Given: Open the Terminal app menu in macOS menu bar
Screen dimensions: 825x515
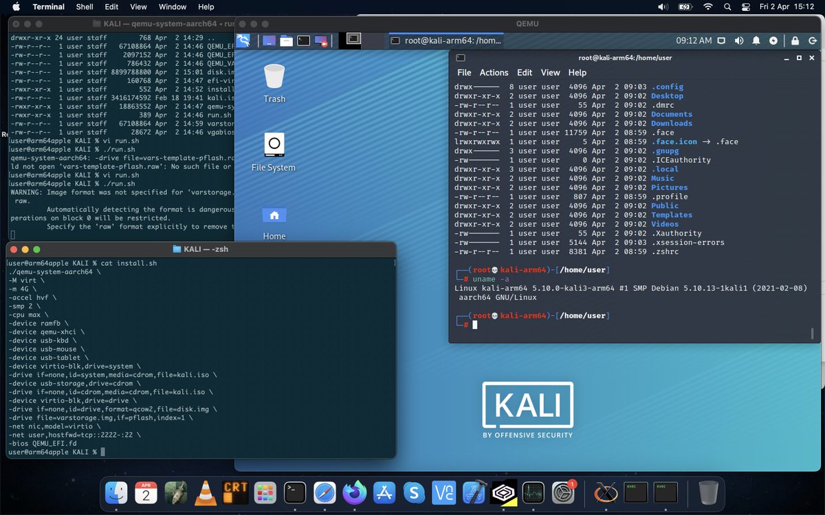Looking at the screenshot, I should click(x=49, y=7).
